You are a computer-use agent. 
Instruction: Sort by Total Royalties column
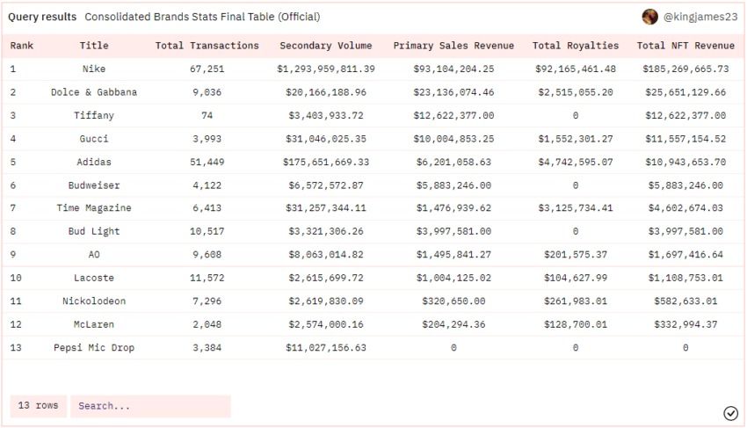coord(576,46)
